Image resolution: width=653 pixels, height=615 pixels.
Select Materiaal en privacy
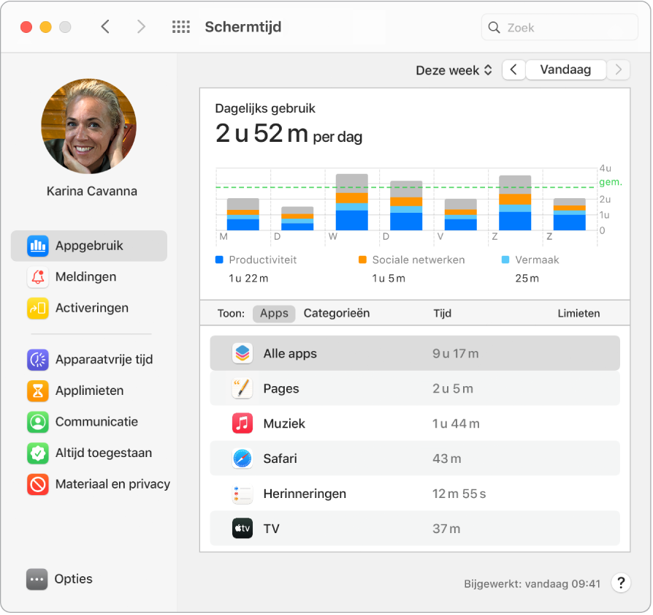coord(113,484)
